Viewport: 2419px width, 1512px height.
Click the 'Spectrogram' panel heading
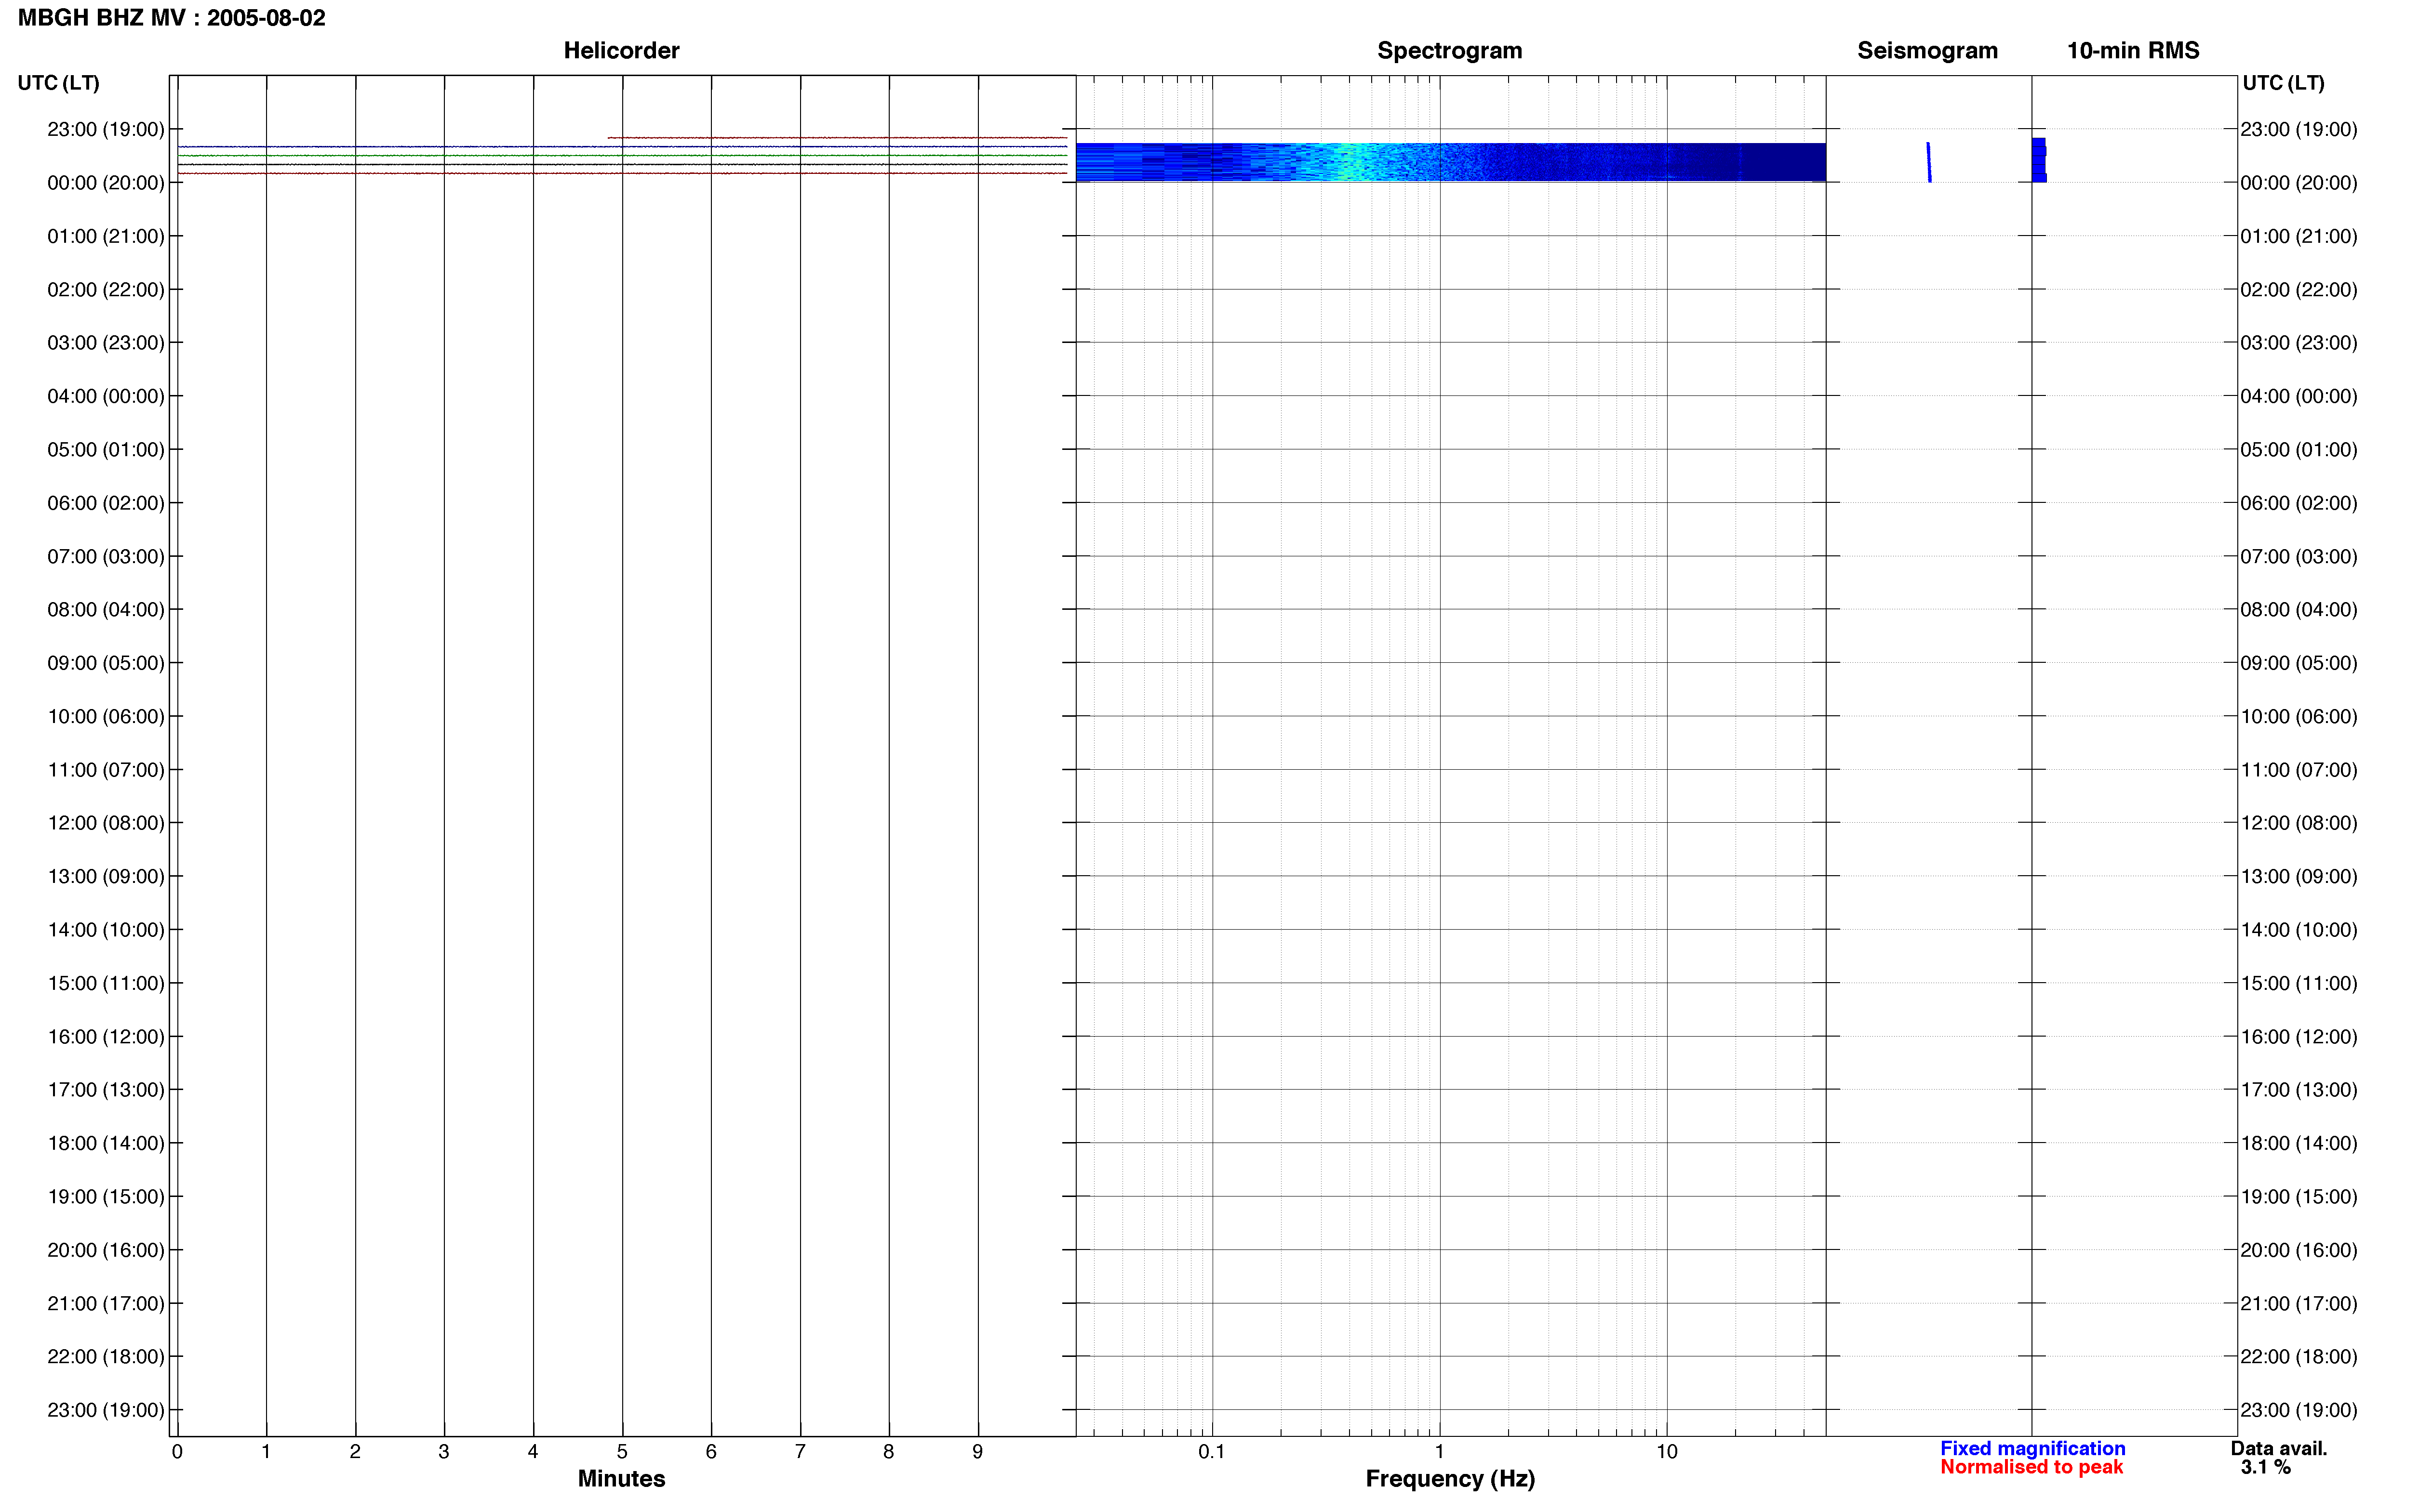pyautogui.click(x=1450, y=51)
